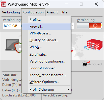Toggle the Verbindung connection switch
The image size is (104, 100).
coord(89,26)
